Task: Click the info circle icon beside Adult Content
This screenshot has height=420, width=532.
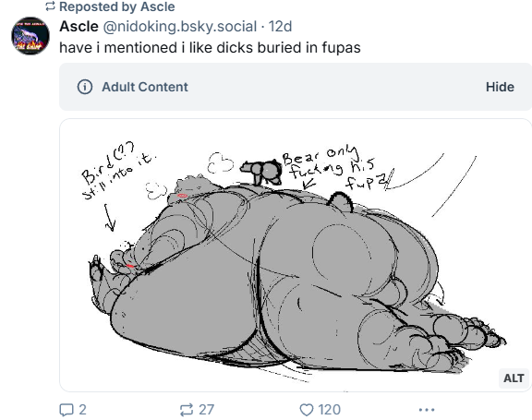Action: coord(85,87)
